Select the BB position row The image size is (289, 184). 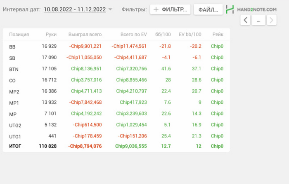coord(116,47)
